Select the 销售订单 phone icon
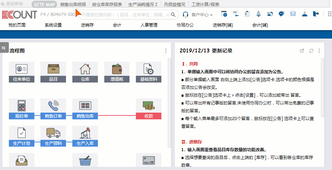Viewport: 332px width, 170px height. pyautogui.click(x=53, y=106)
